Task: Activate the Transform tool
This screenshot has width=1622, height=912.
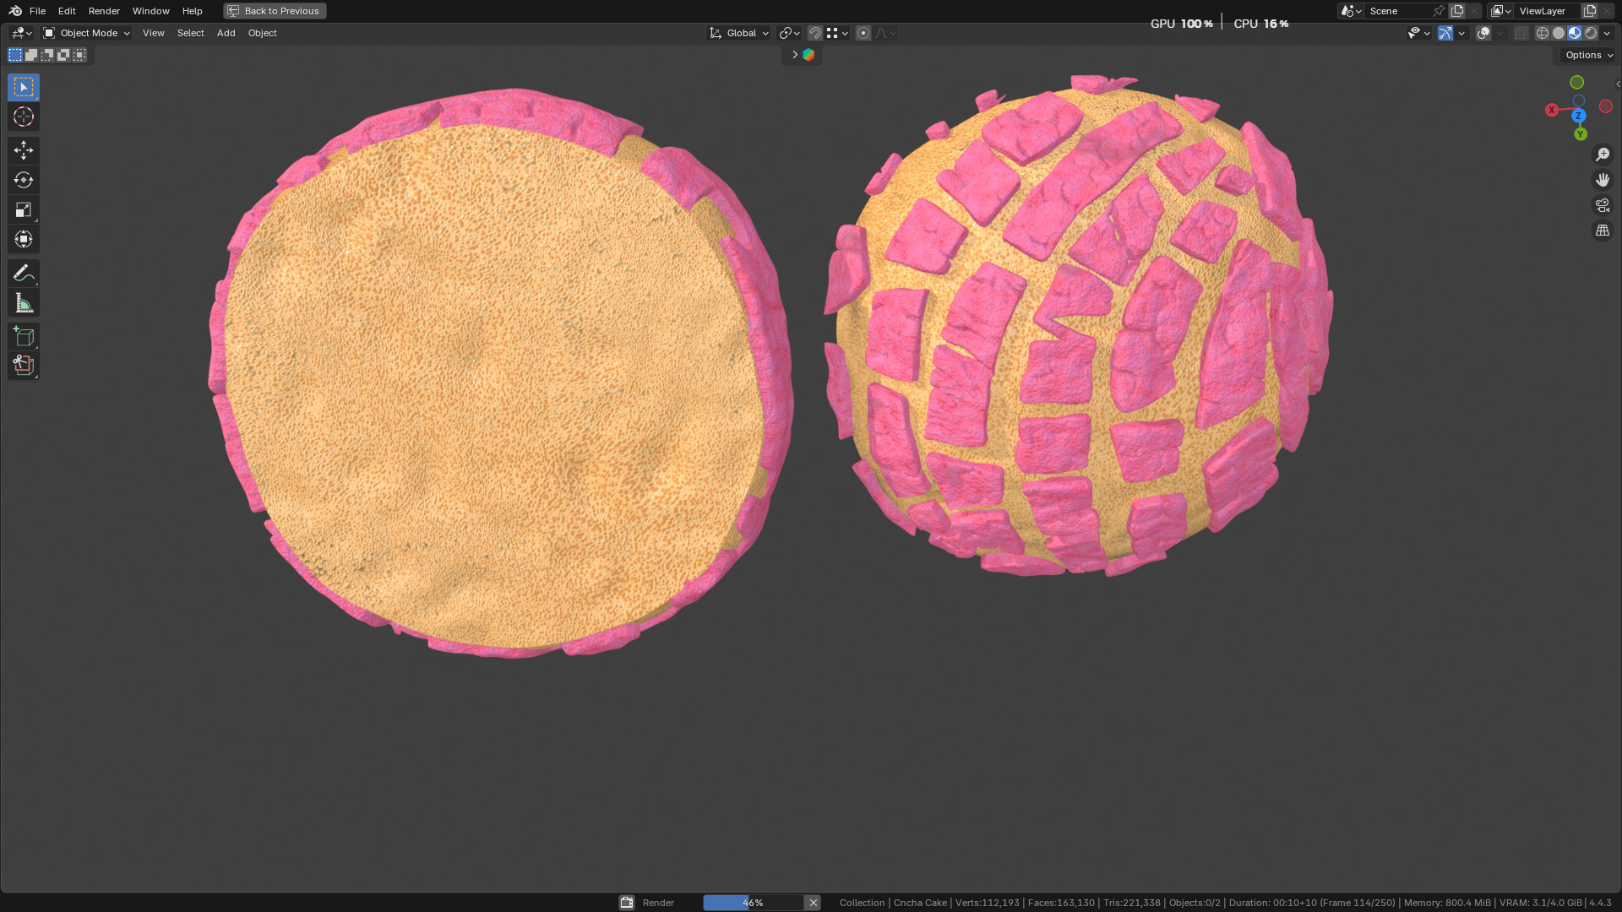Action: [x=24, y=240]
